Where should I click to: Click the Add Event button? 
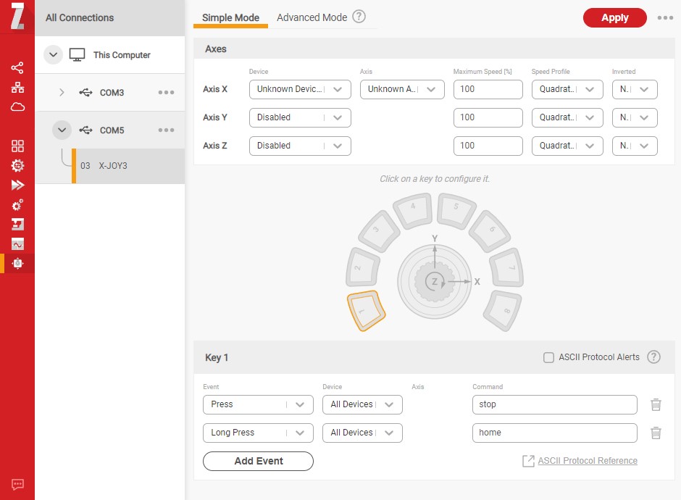pyautogui.click(x=258, y=461)
